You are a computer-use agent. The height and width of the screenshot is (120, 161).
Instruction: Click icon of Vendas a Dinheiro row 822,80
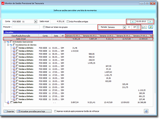click(x=14, y=81)
